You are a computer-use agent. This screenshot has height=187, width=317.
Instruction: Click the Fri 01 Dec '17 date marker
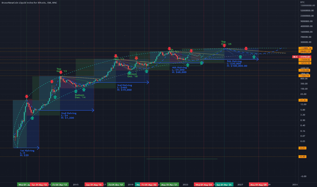pyautogui.click(x=116, y=185)
